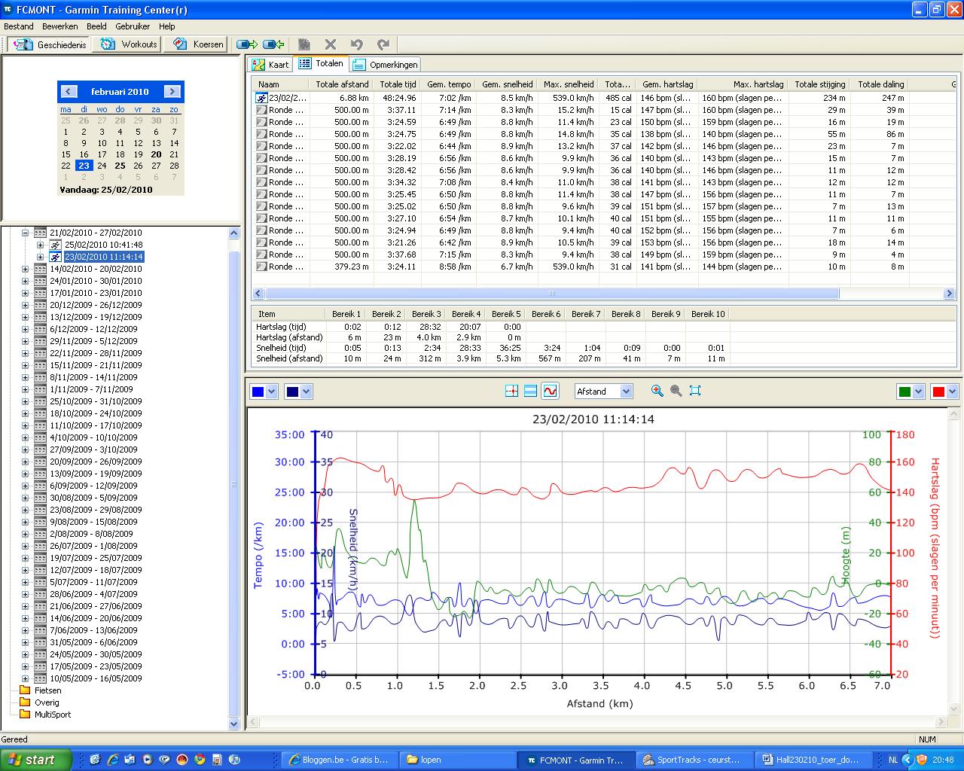
Task: Sort by Gem. hartslag column header
Action: (668, 84)
